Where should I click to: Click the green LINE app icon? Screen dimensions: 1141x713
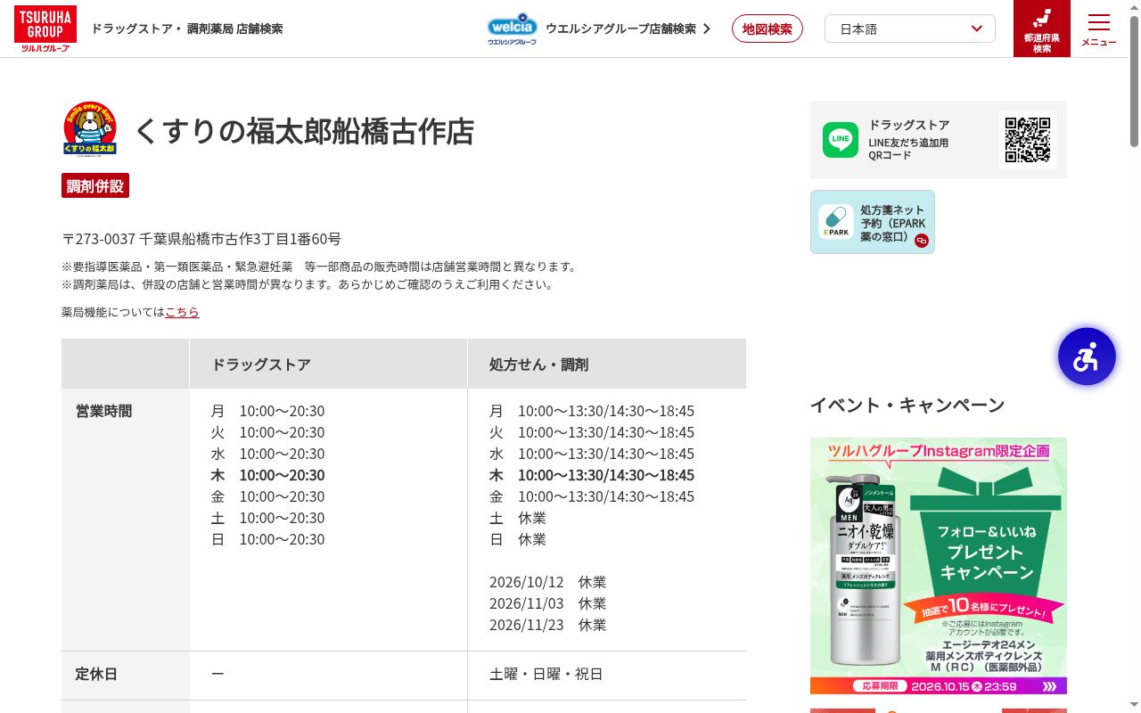point(841,140)
